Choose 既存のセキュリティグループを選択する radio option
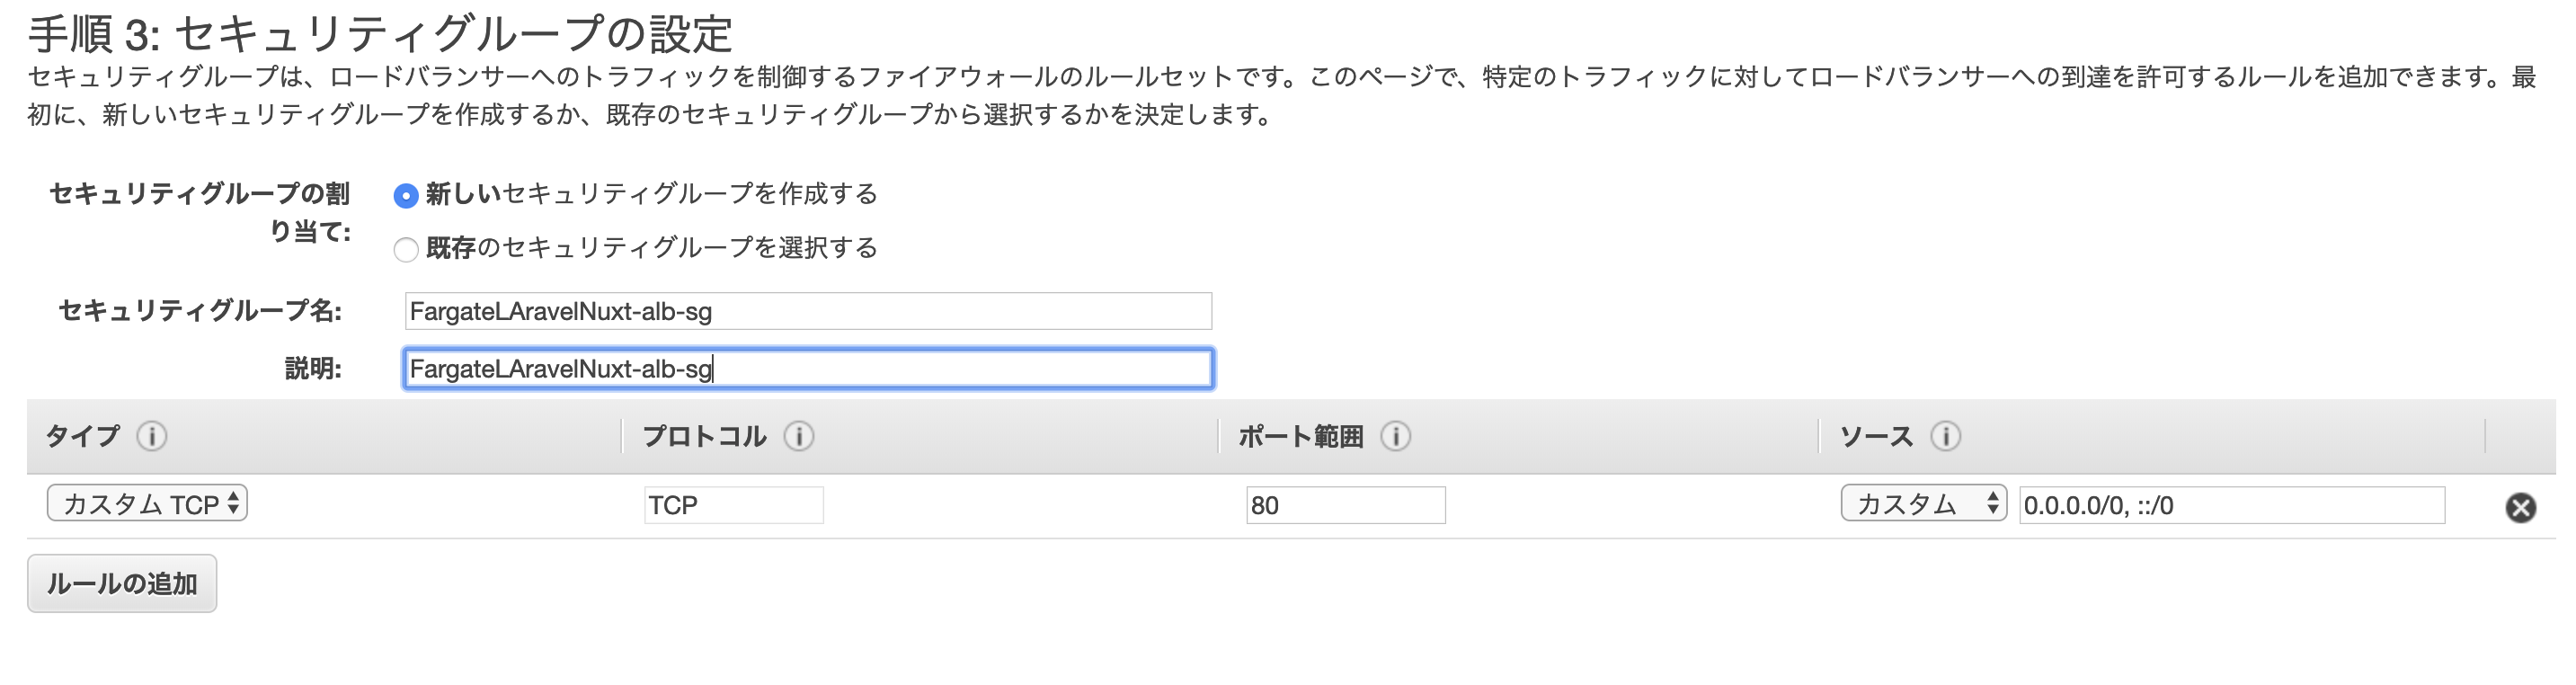The width and height of the screenshot is (2576, 685). tap(406, 249)
